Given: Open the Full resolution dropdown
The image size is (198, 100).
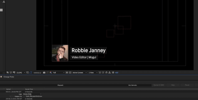Looking at the screenshot, I should (x=59, y=73).
